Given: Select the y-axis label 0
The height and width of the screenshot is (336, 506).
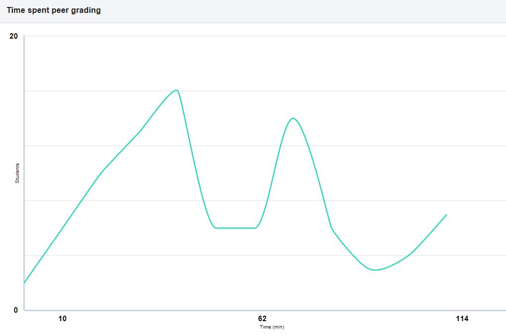Looking at the screenshot, I should point(16,310).
